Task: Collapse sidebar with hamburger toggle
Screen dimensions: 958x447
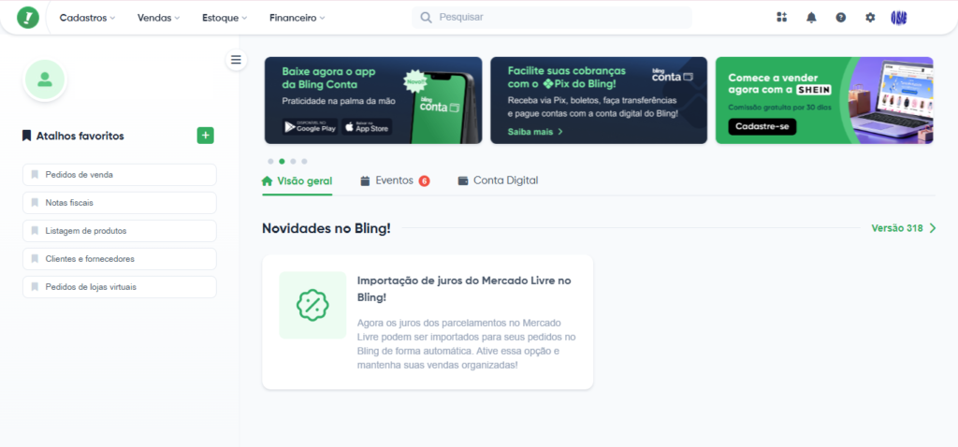Action: [x=236, y=60]
